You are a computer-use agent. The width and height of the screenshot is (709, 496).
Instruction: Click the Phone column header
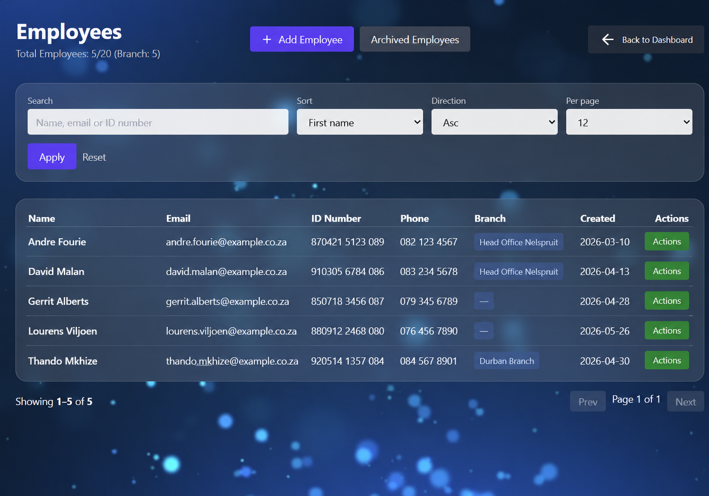coord(415,218)
